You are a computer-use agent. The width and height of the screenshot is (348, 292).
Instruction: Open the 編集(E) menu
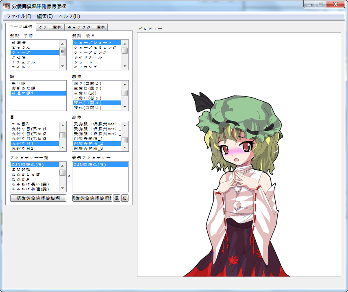45,16
